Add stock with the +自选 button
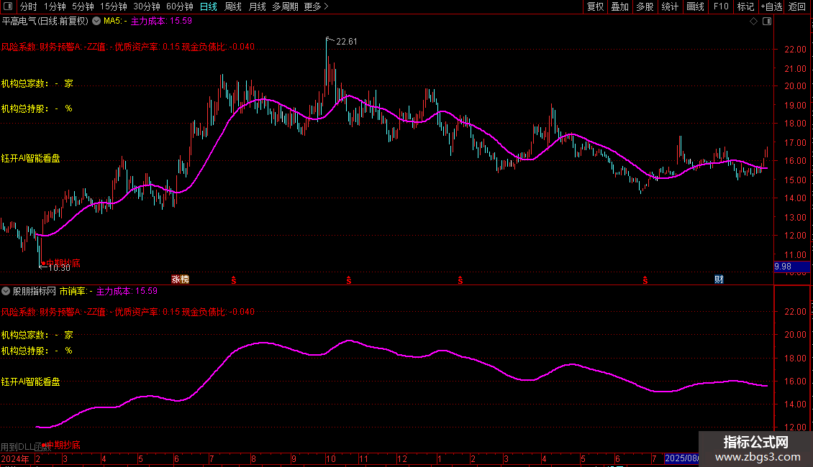This screenshot has width=813, height=467. 770,6
